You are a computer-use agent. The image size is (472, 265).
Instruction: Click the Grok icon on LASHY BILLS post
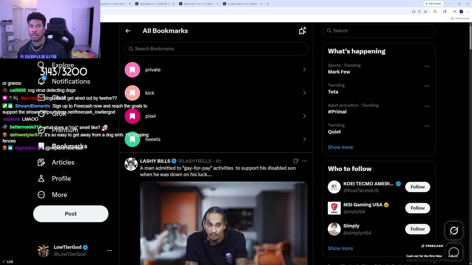click(296, 161)
